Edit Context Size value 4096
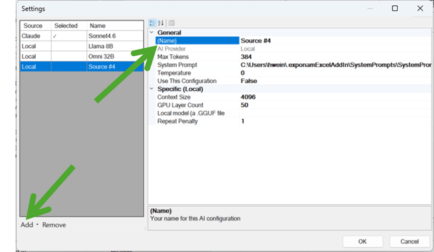Image resolution: width=434 pixels, height=252 pixels. (335, 97)
